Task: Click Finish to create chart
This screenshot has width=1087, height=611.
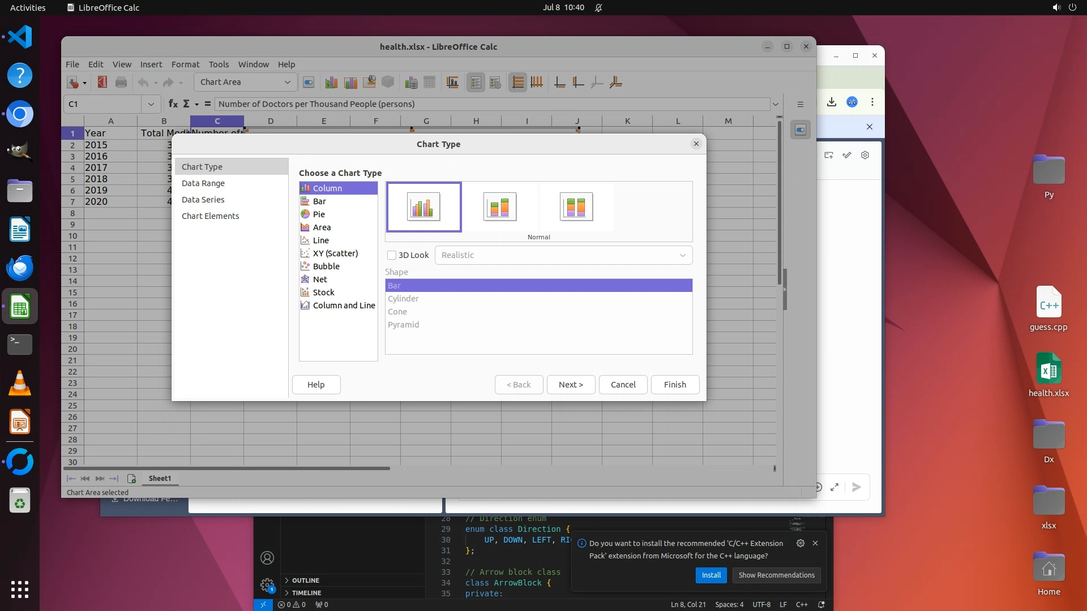Action: tap(675, 385)
